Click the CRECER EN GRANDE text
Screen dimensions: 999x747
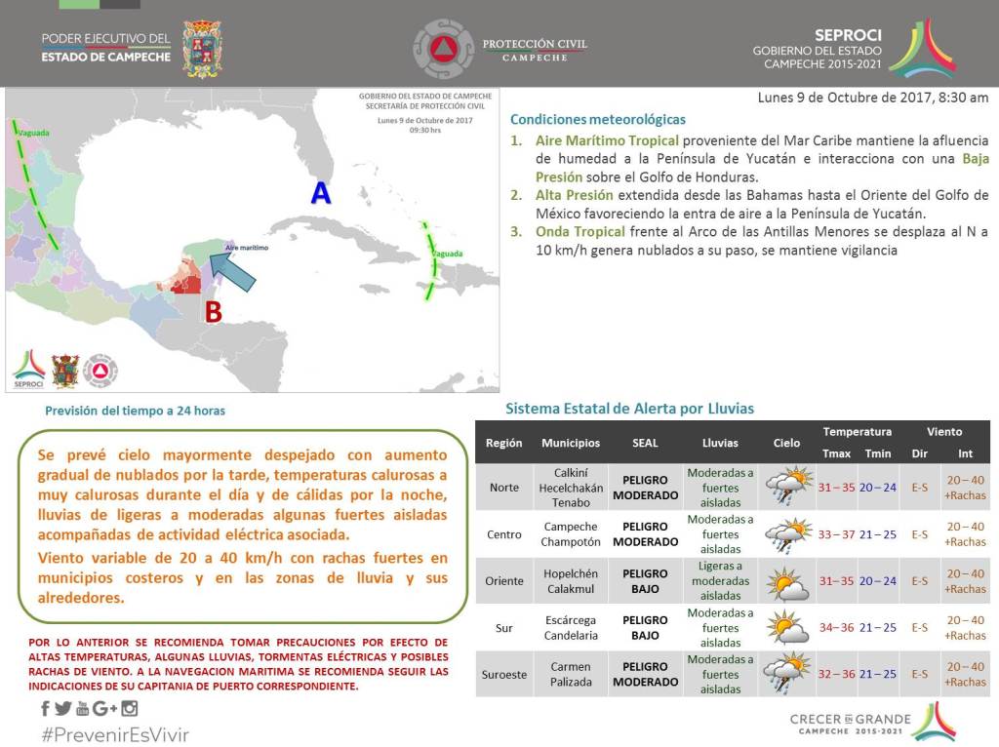pos(851,719)
